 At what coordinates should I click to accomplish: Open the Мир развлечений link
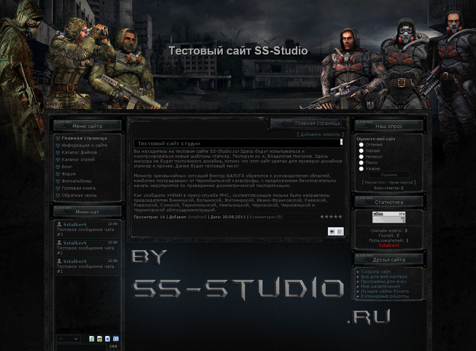pyautogui.click(x=380, y=286)
